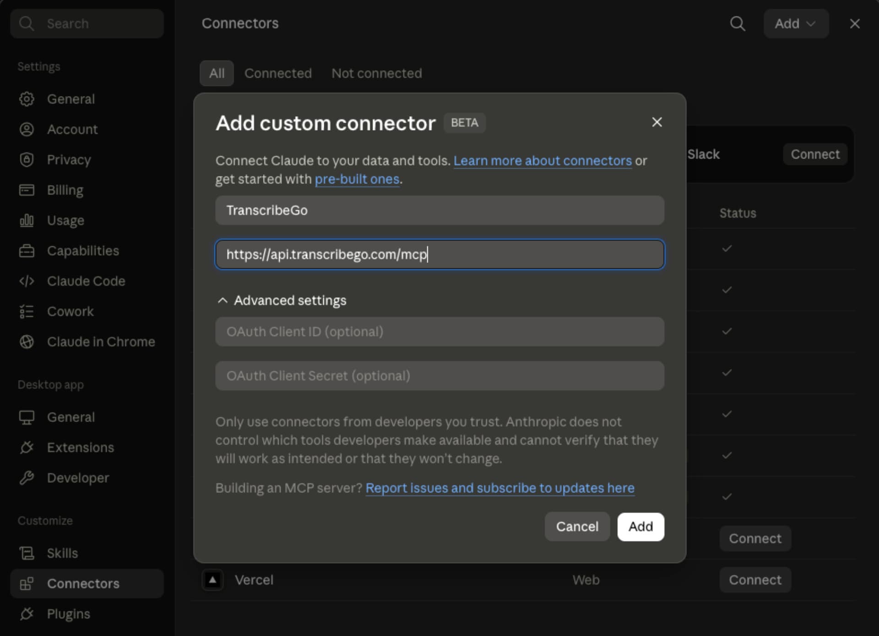Click the MCP server URL field
Screen dimensions: 879x636
(x=439, y=254)
